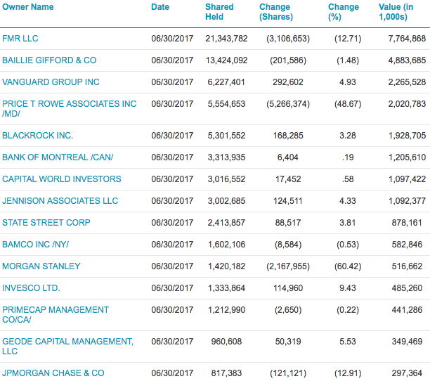Open JPMorgan Chase & Co link
430x381 pixels.
tap(53, 373)
